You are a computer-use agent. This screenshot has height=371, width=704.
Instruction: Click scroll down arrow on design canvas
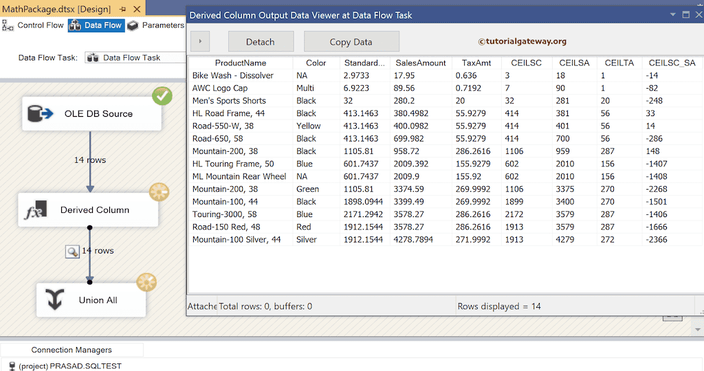(x=697, y=329)
